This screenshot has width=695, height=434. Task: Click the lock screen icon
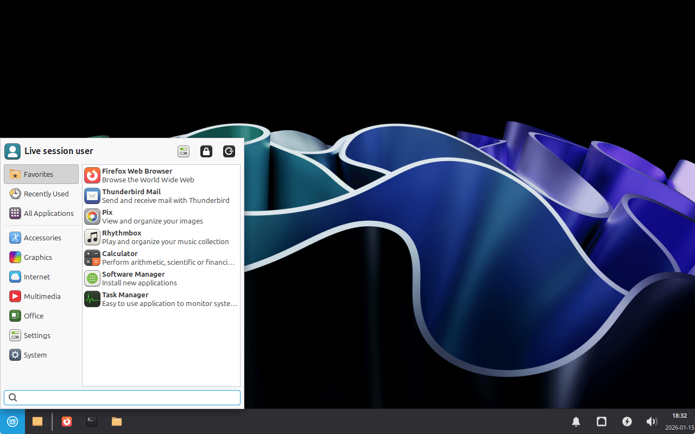pyautogui.click(x=206, y=151)
